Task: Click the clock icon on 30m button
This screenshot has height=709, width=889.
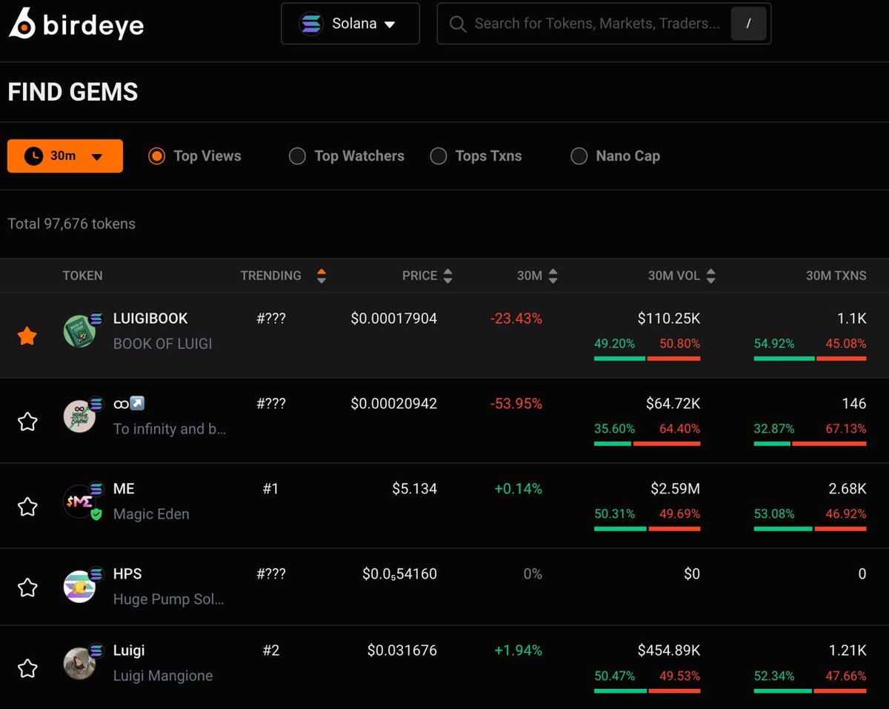Action: pyautogui.click(x=33, y=156)
